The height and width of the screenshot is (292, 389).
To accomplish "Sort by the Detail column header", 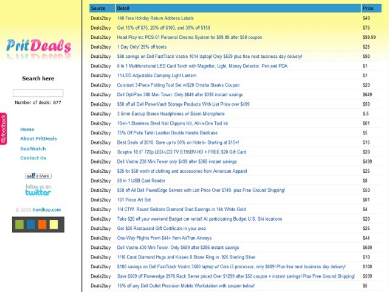I will coord(238,8).
